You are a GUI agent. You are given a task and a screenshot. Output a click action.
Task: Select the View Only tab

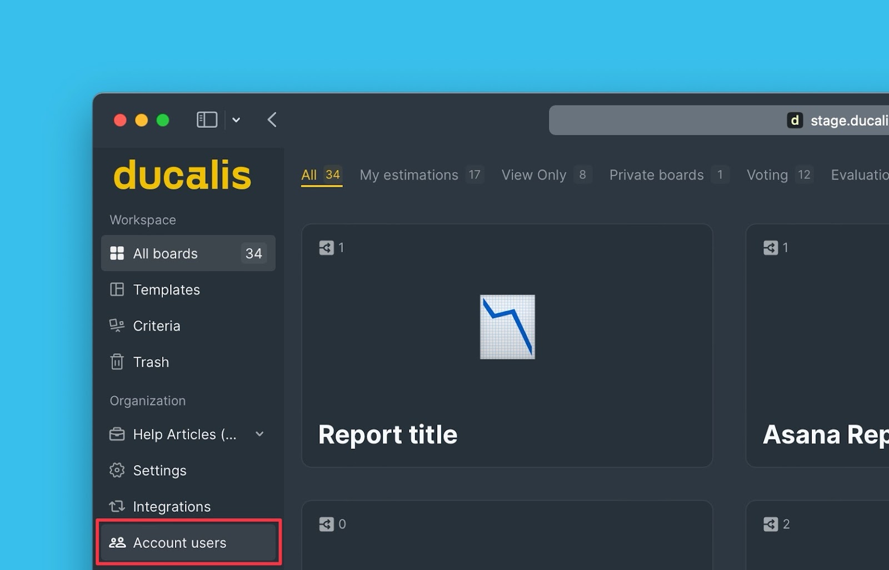(x=533, y=175)
